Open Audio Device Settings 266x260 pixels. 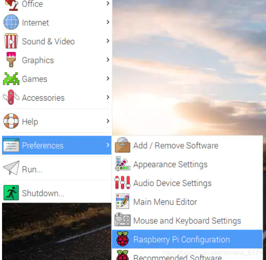click(x=187, y=183)
